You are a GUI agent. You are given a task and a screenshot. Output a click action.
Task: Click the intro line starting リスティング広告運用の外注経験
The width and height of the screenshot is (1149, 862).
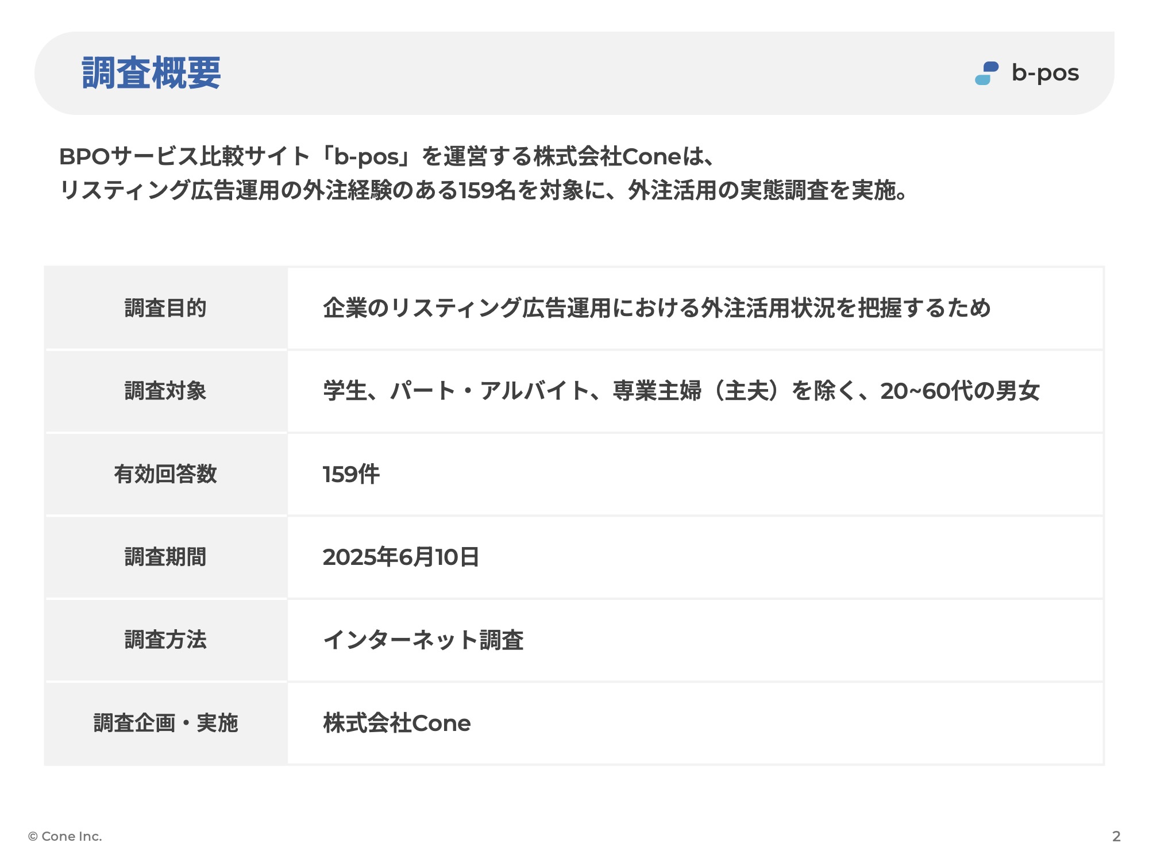point(484,190)
